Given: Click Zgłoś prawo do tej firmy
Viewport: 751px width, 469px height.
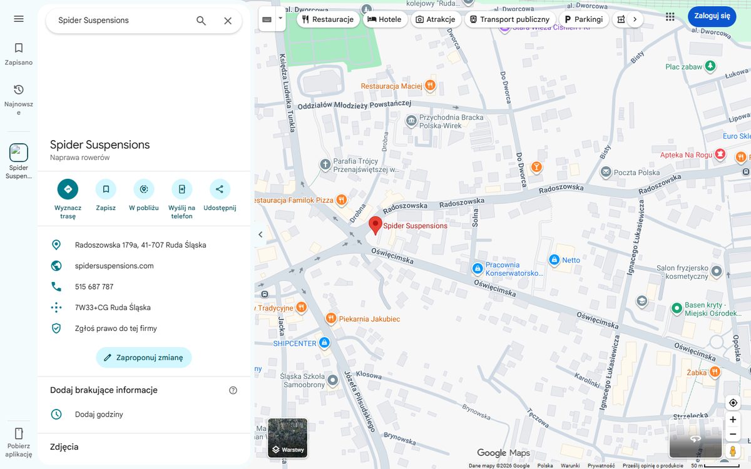Looking at the screenshot, I should (144, 328).
